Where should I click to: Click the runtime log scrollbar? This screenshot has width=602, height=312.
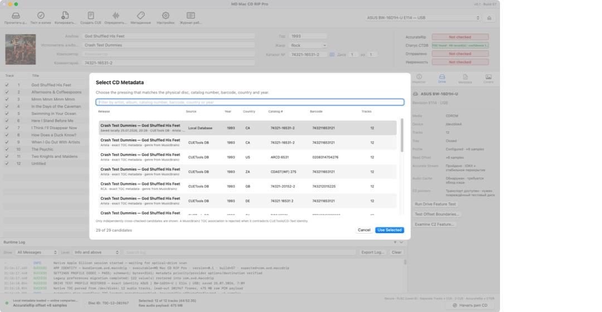[405, 262]
